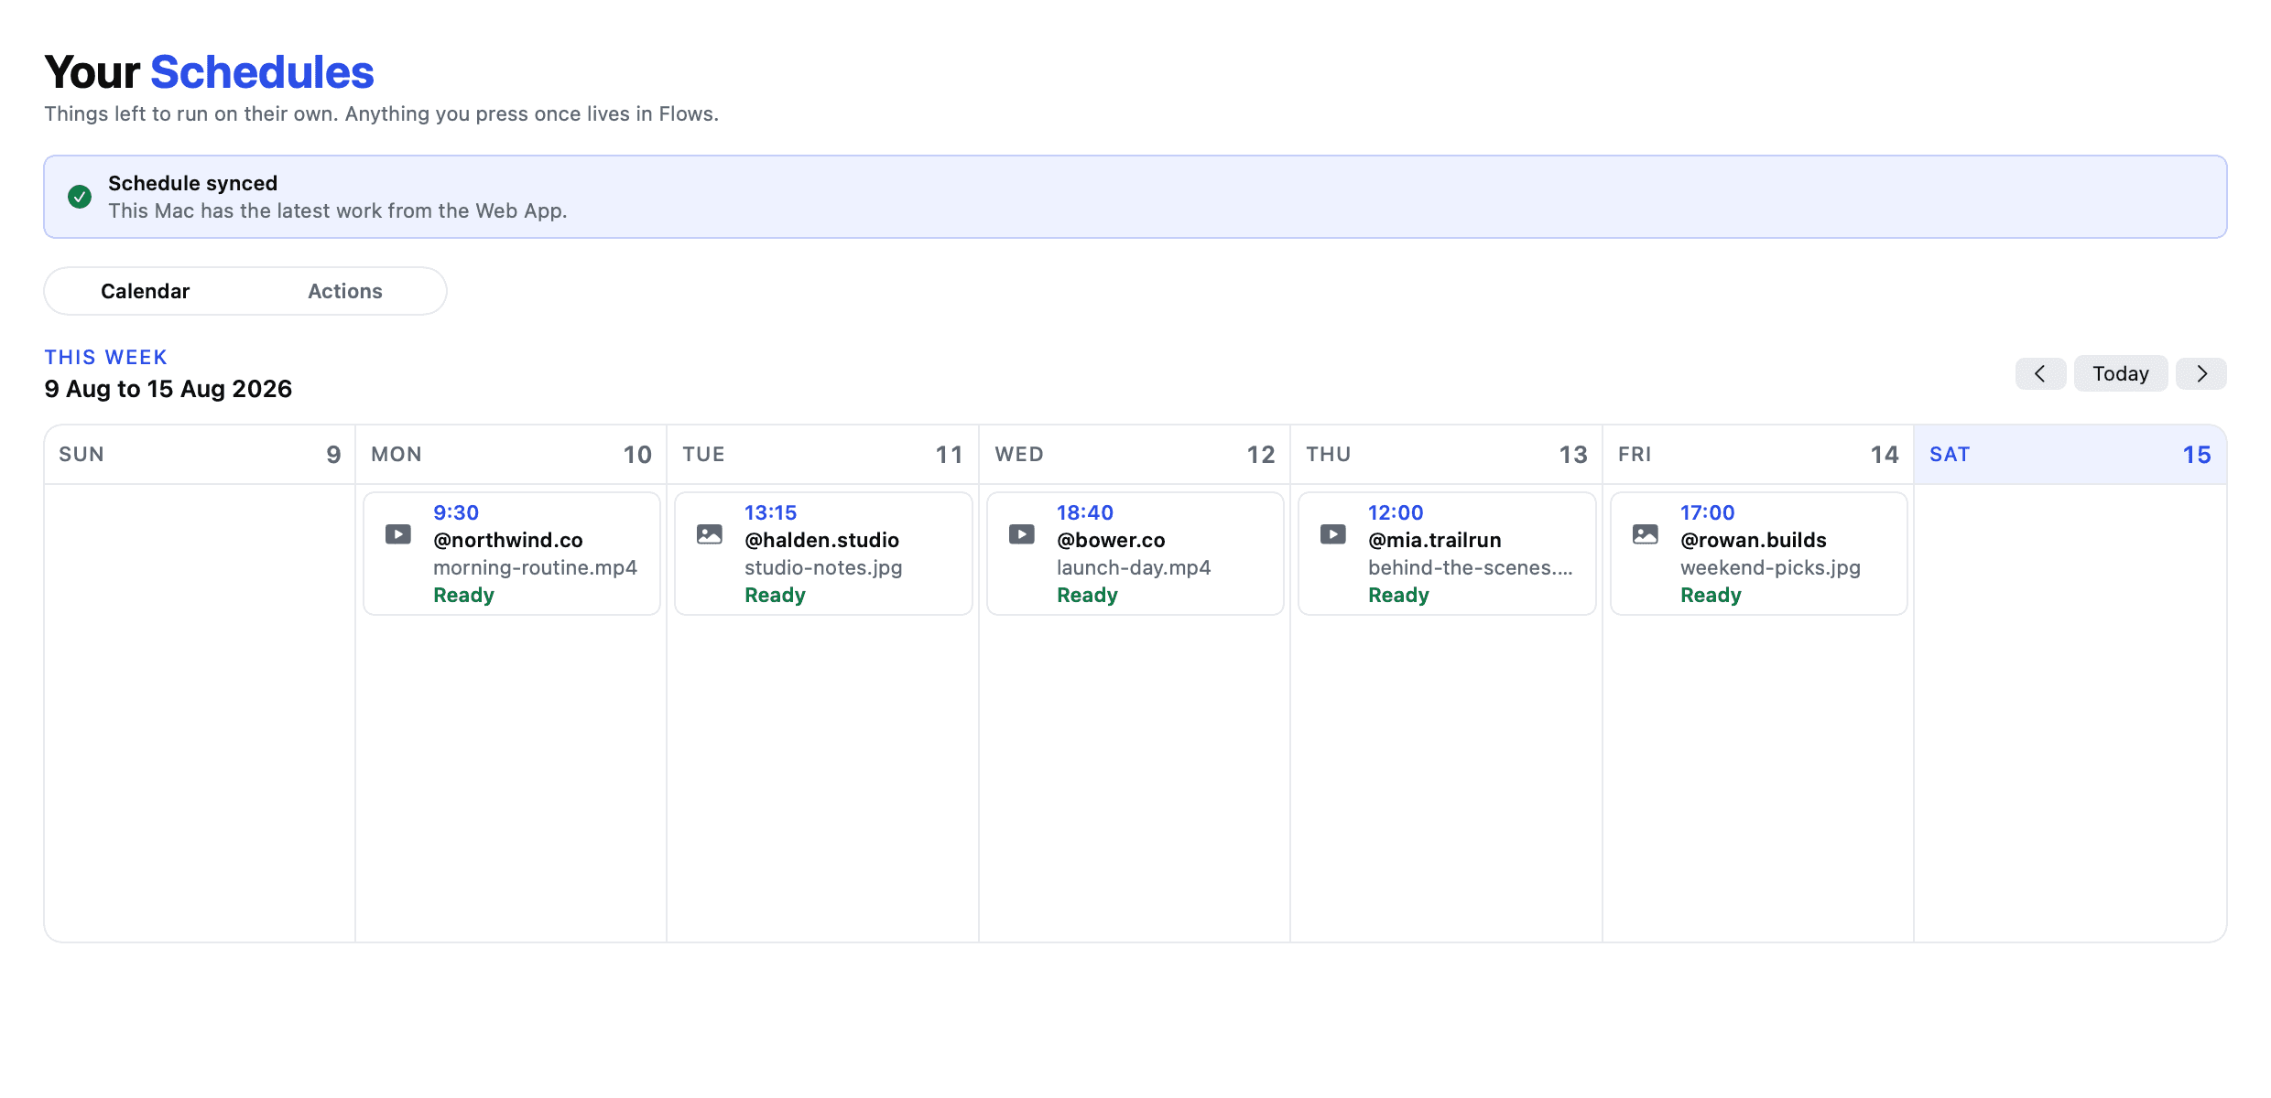The height and width of the screenshot is (1098, 2271).
Task: Click the launch-day.mp4 file name
Action: [x=1134, y=567]
